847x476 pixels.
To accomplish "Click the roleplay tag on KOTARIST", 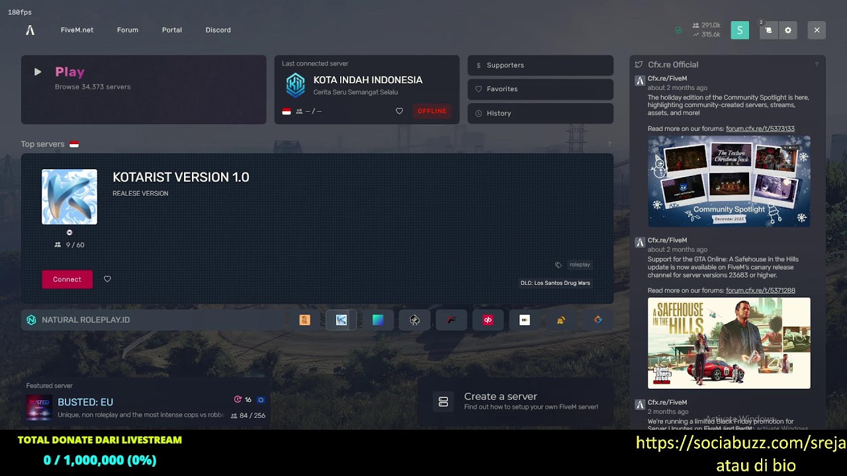I will tap(580, 264).
